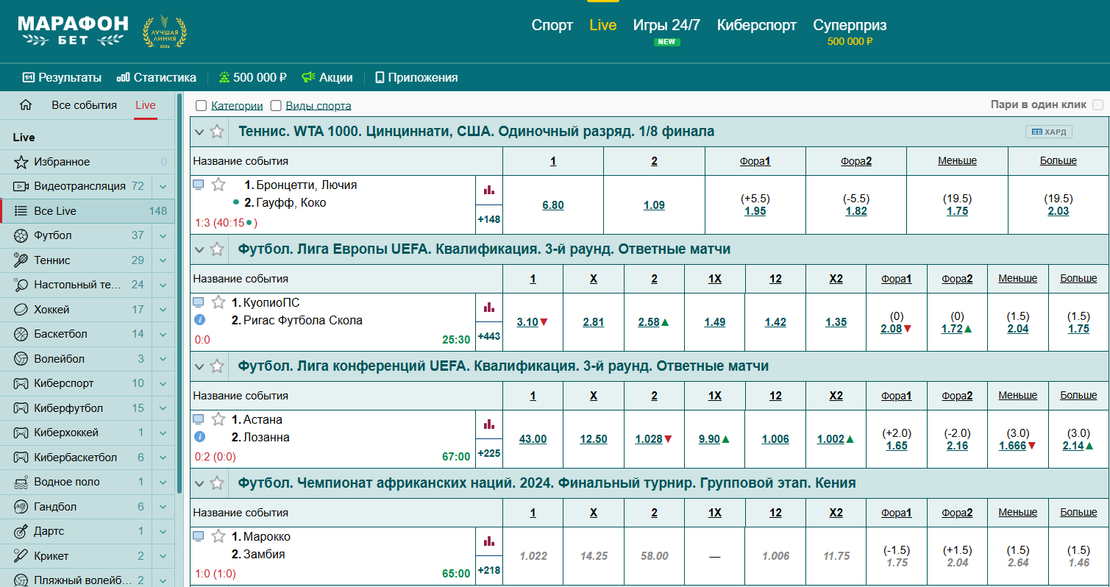Image resolution: width=1110 pixels, height=587 pixels.
Task: Show +443 more markets for КуопиоПС match
Action: click(x=489, y=337)
